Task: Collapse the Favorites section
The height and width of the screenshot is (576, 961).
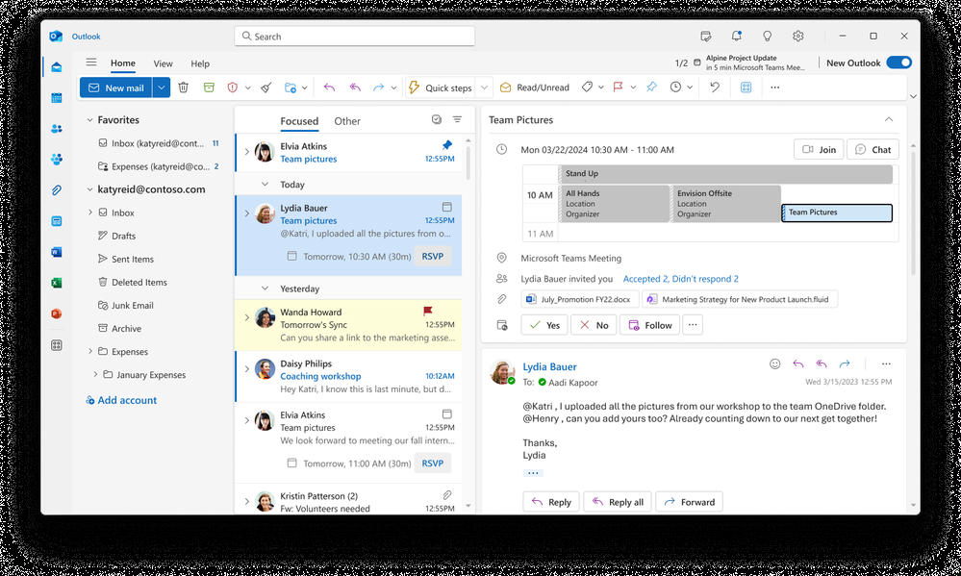Action: point(90,120)
